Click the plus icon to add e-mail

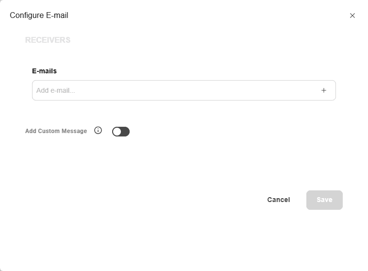[324, 90]
